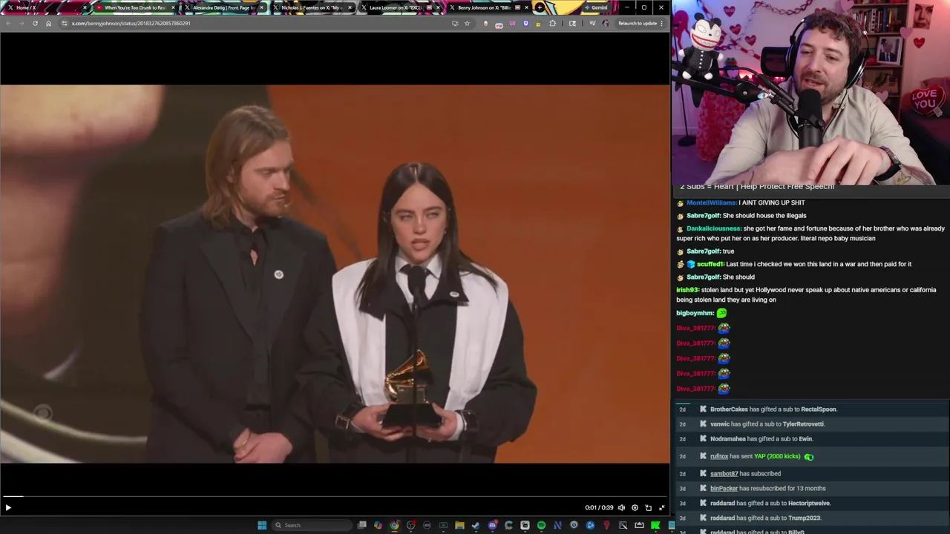The width and height of the screenshot is (950, 534).
Task: Open the Gemini button in title bar
Action: (595, 7)
